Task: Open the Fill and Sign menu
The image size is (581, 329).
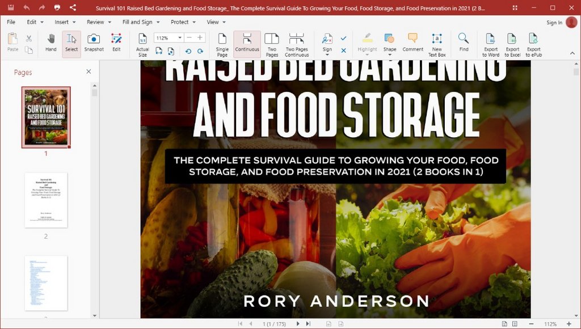Action: point(141,22)
